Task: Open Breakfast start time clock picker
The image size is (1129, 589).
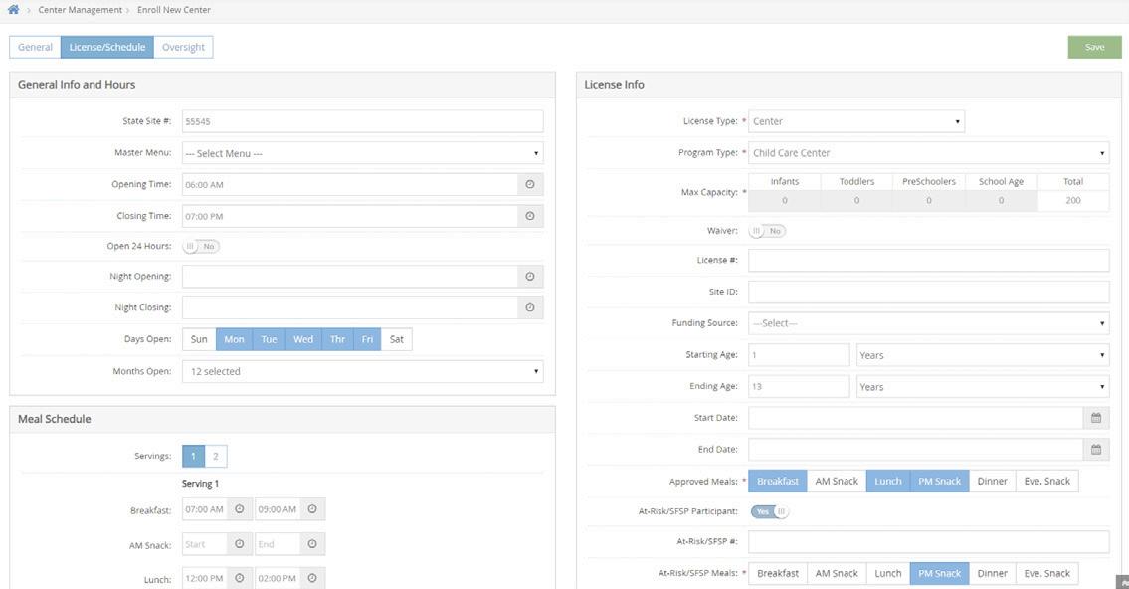Action: click(x=239, y=509)
